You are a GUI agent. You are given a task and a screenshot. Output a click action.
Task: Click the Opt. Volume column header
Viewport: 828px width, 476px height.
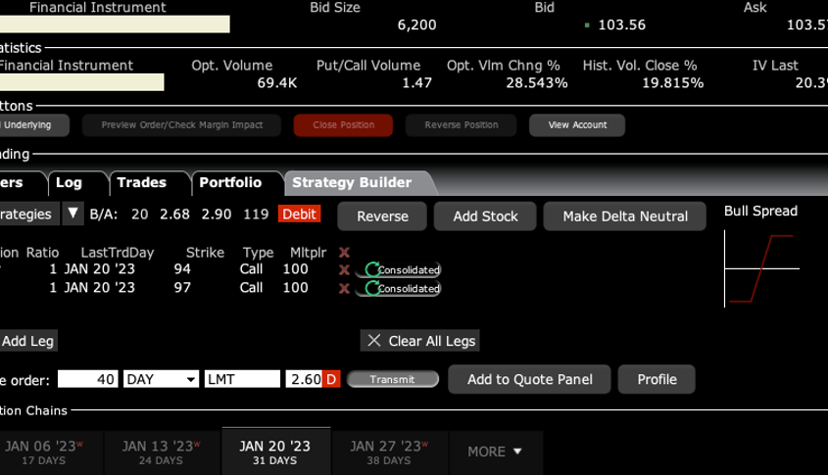pyautogui.click(x=232, y=66)
